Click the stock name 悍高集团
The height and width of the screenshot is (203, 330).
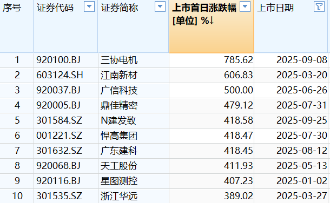tap(119, 136)
